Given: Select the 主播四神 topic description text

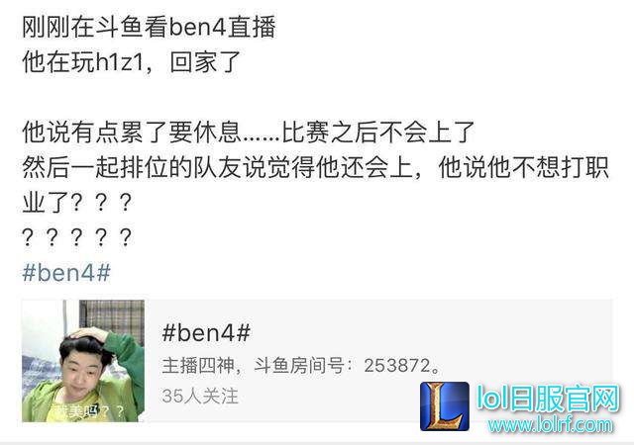Looking at the screenshot, I should click(301, 366).
